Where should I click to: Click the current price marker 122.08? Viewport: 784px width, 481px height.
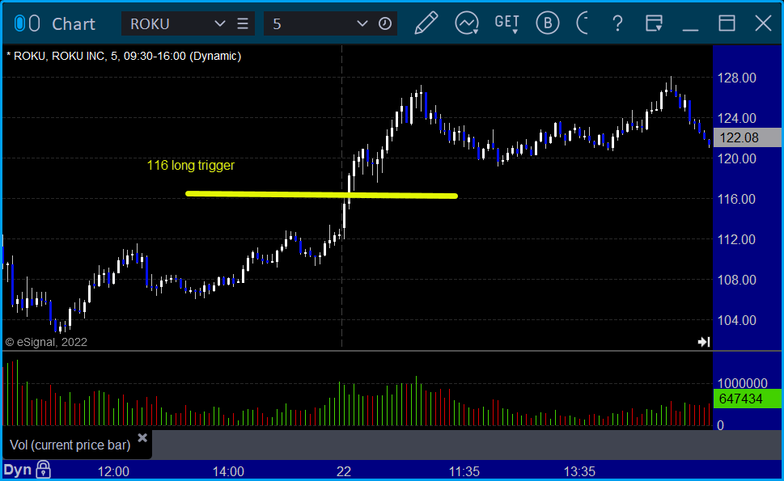point(747,137)
